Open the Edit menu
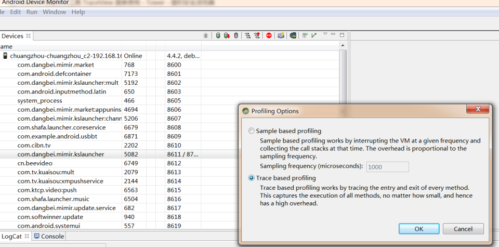The height and width of the screenshot is (247, 499). click(16, 12)
